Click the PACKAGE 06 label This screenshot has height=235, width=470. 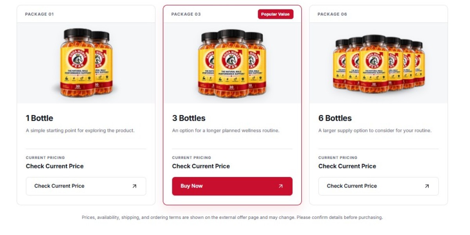point(332,14)
